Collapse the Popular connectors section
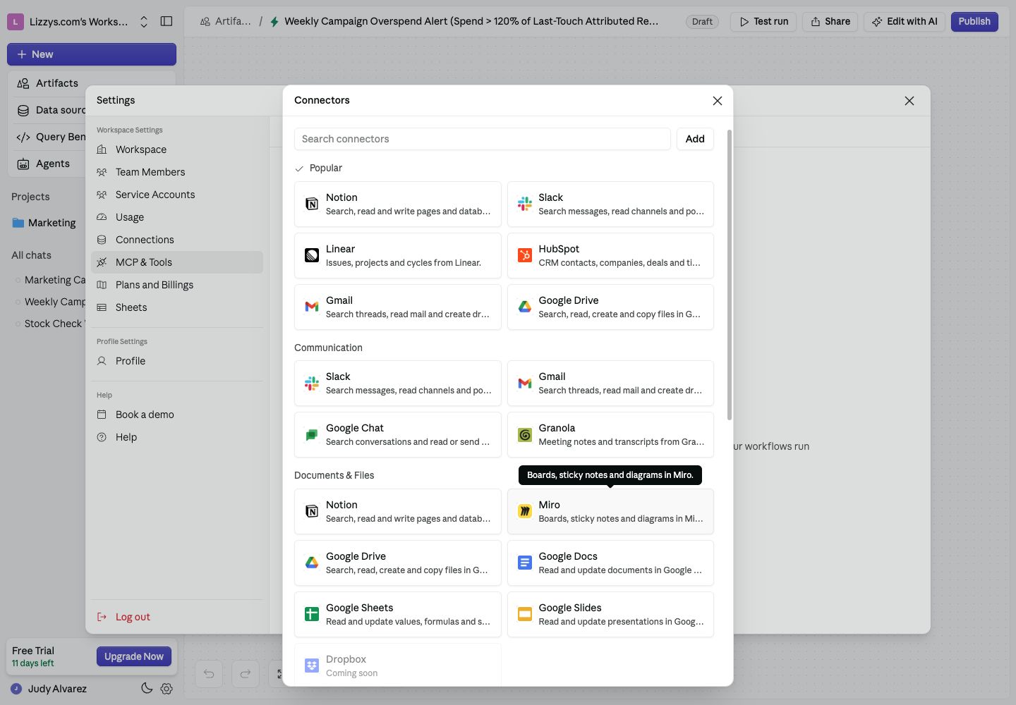The width and height of the screenshot is (1016, 705). [318, 168]
